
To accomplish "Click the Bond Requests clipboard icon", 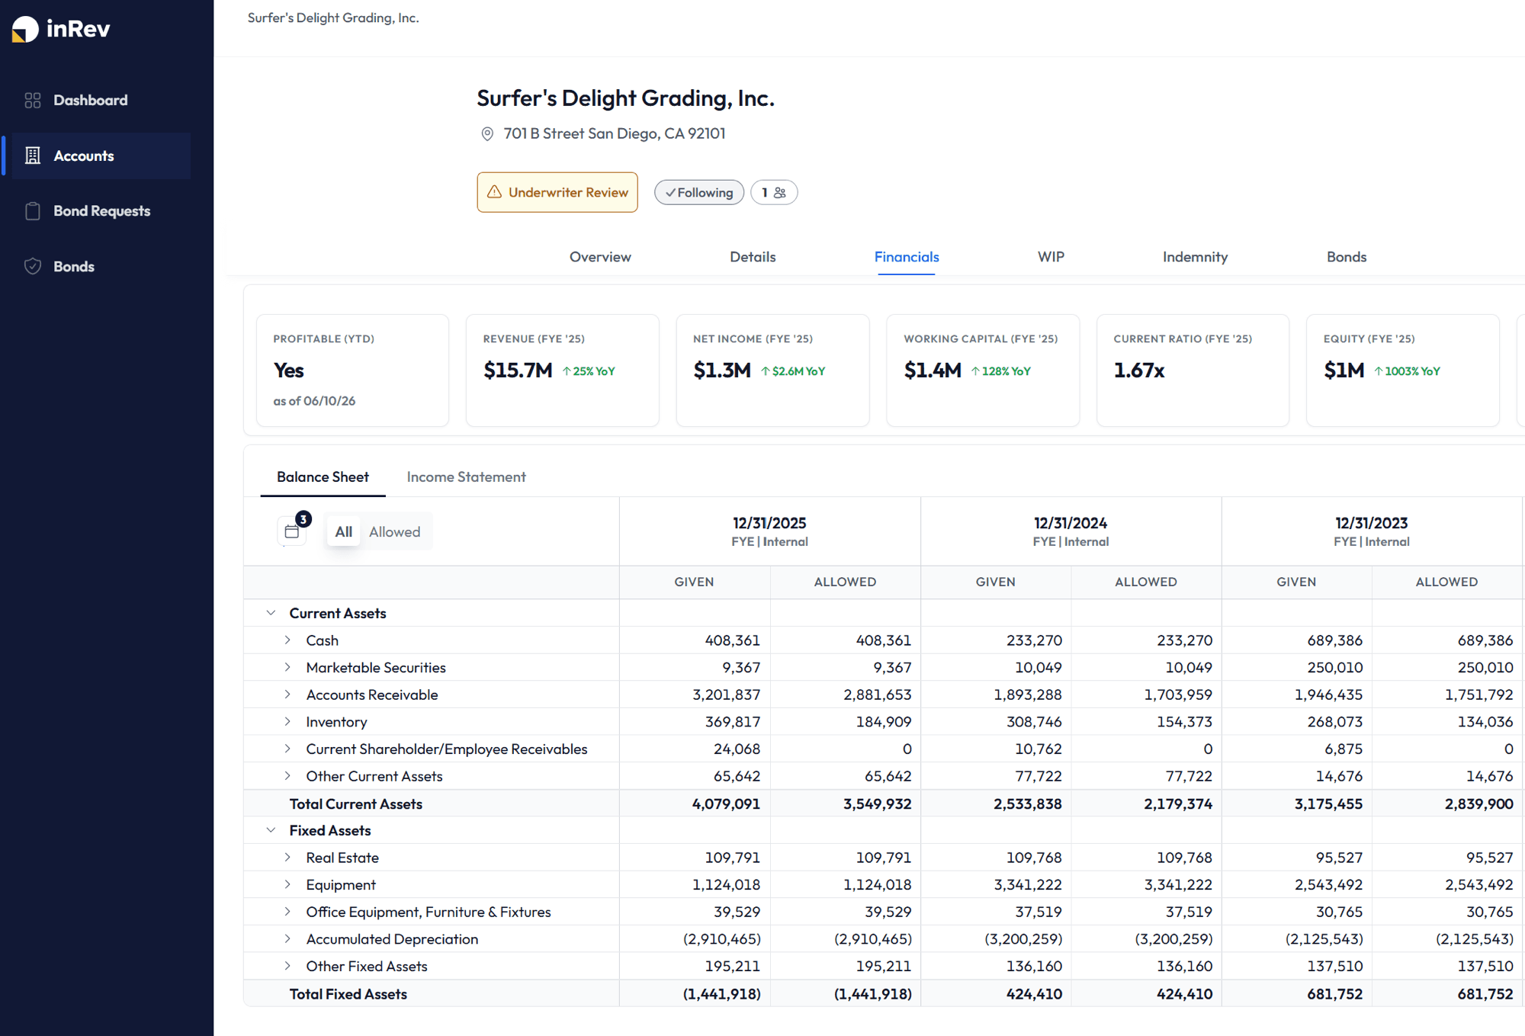I will pyautogui.click(x=33, y=211).
